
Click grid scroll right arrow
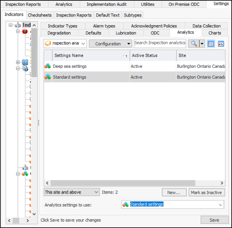point(222,183)
